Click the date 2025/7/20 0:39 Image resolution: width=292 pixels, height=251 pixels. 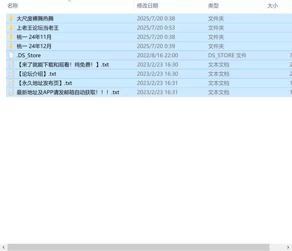pyautogui.click(x=156, y=46)
